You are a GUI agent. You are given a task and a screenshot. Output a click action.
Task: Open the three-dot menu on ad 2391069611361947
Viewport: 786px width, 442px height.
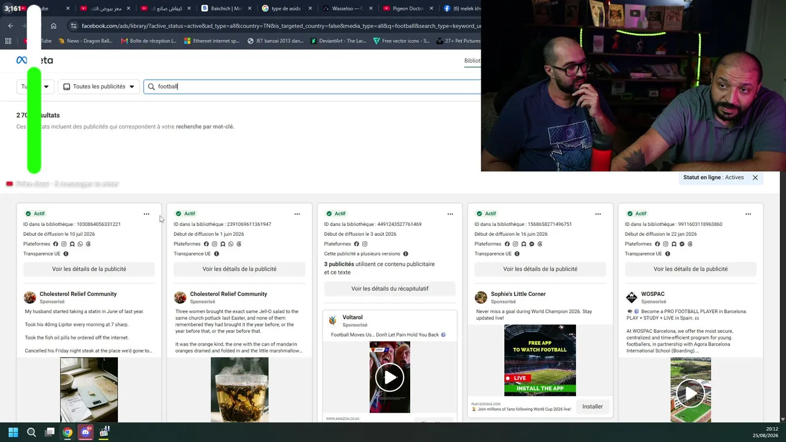(297, 214)
